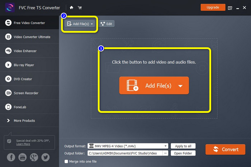Click the Screen Recorder camera icon
Image resolution: width=251 pixels, height=167 pixels.
point(8,93)
